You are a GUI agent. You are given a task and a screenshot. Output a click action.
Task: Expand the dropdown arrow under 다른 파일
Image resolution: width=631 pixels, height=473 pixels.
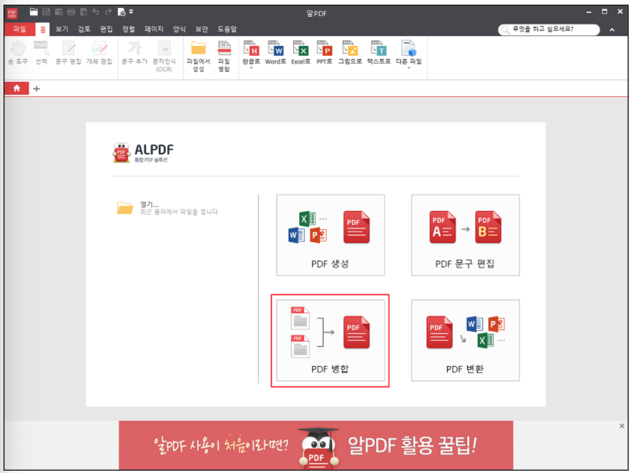pos(408,68)
